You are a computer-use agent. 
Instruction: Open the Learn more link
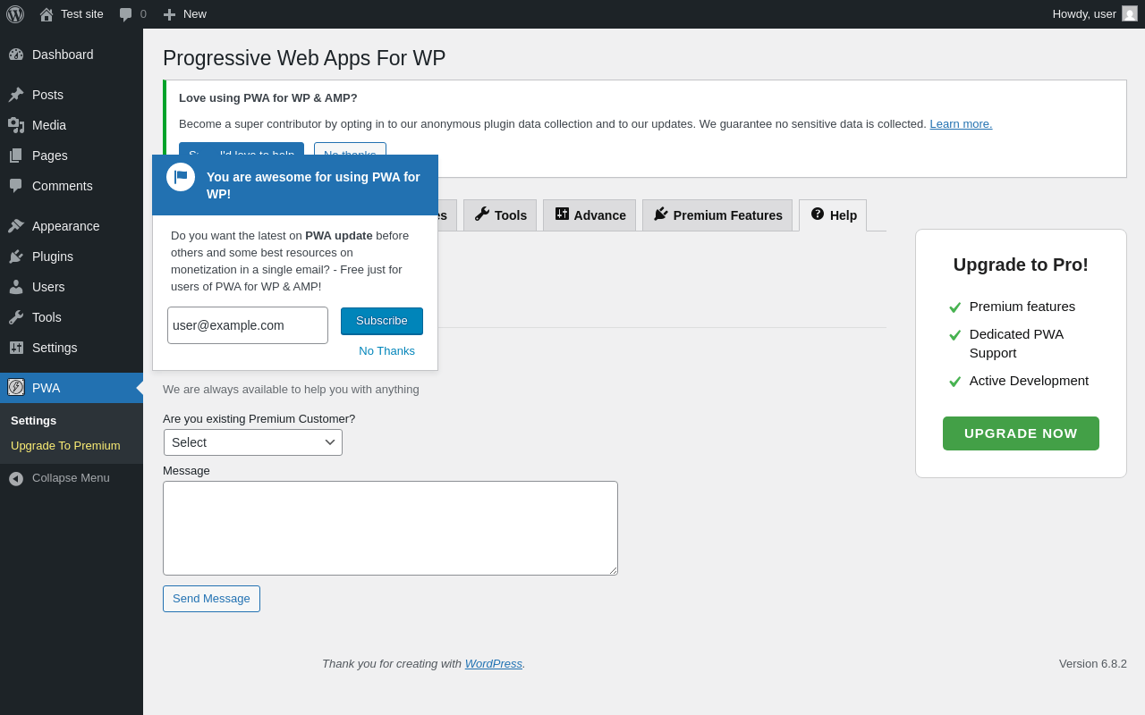[x=961, y=123]
